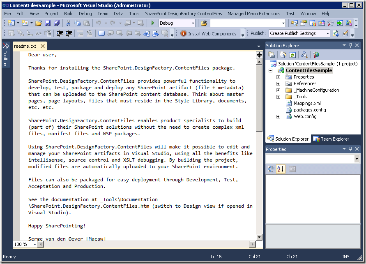Open the Build menu
This screenshot has height=264, width=366.
pyautogui.click(x=69, y=14)
